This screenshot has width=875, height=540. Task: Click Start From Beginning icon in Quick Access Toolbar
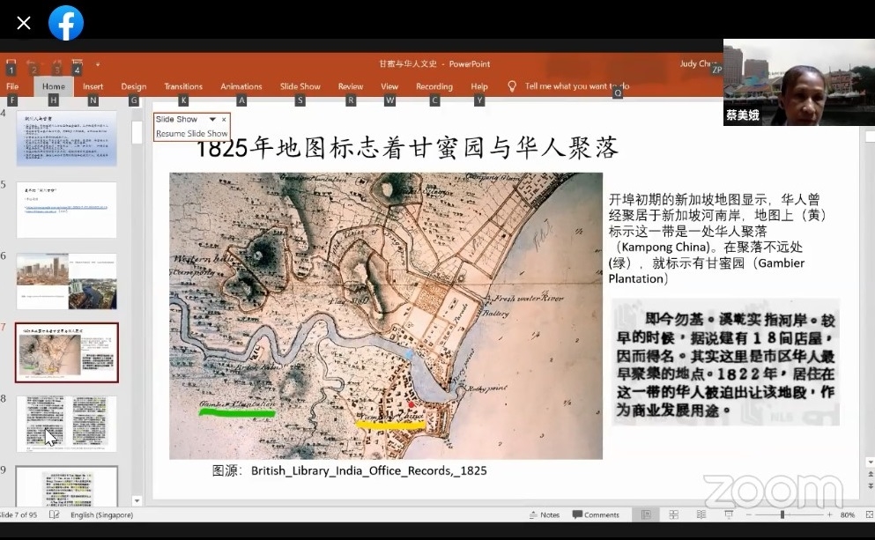tap(78, 63)
